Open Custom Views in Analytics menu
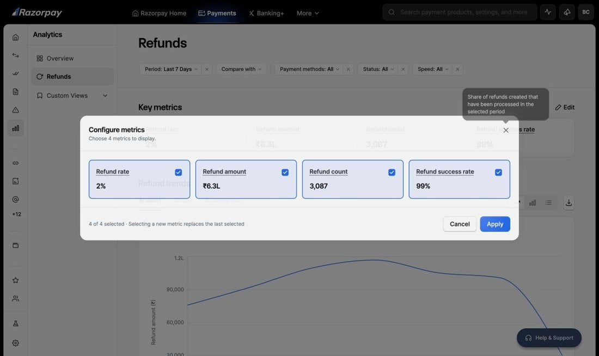 coord(72,95)
